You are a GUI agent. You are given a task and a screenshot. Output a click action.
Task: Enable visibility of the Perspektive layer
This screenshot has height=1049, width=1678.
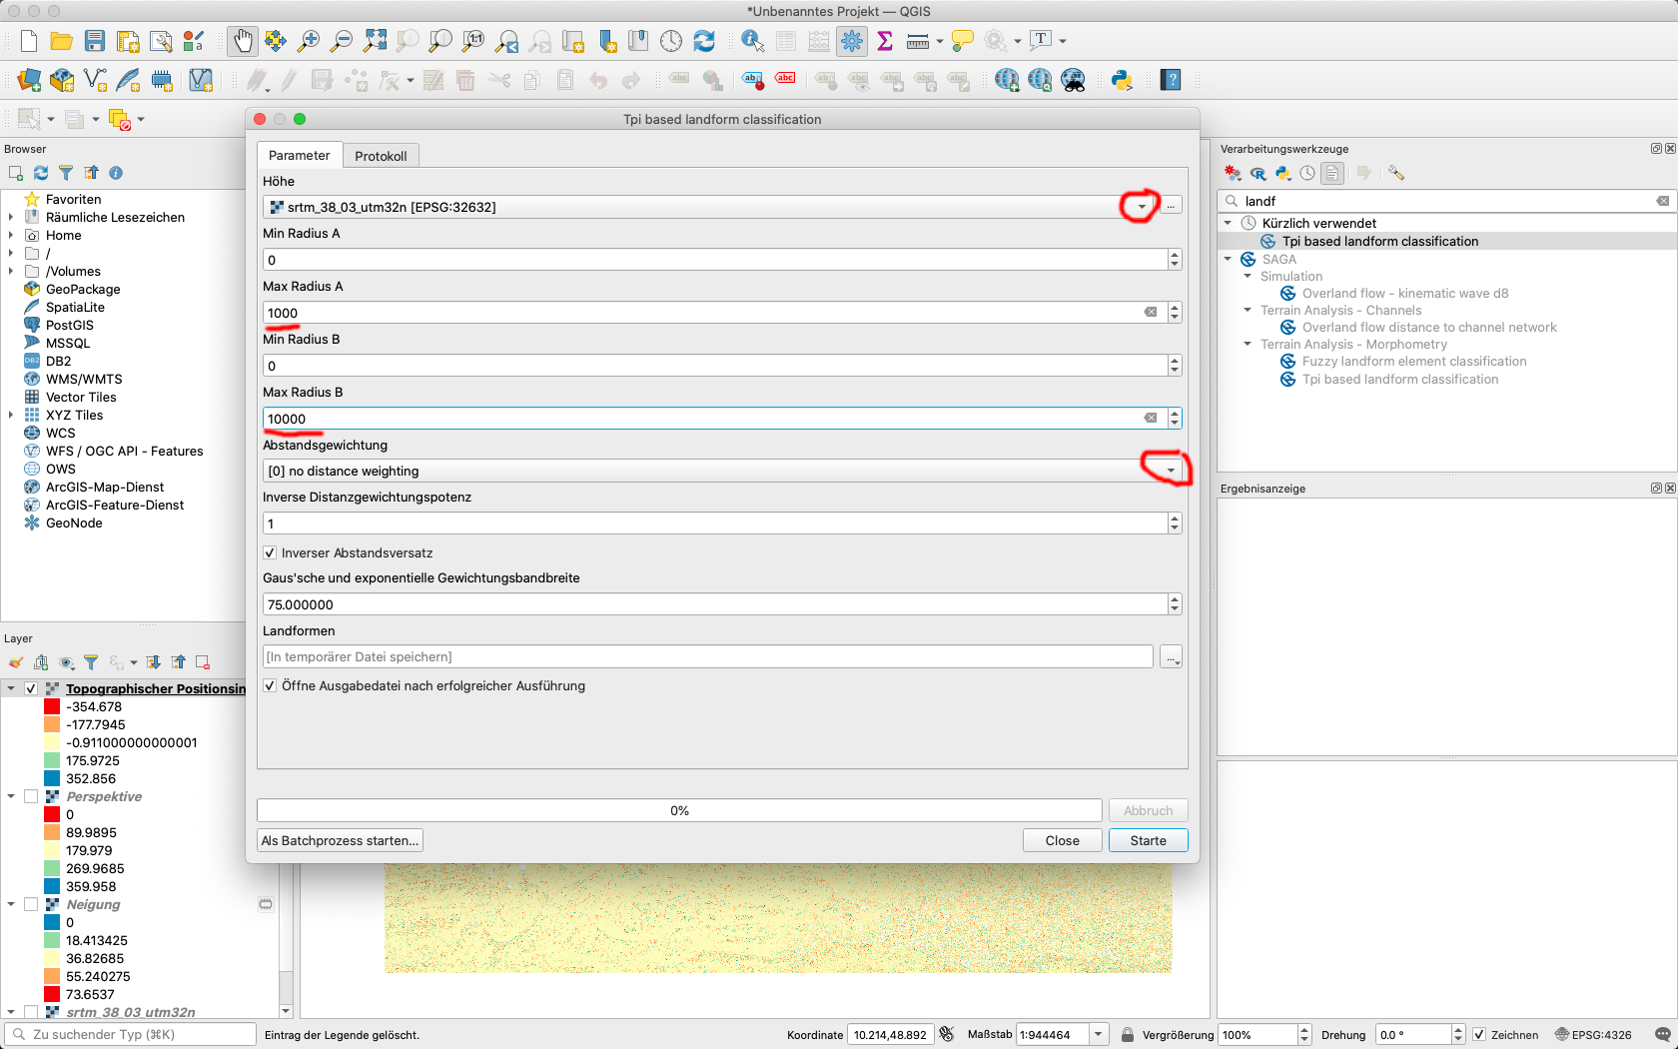click(x=31, y=796)
